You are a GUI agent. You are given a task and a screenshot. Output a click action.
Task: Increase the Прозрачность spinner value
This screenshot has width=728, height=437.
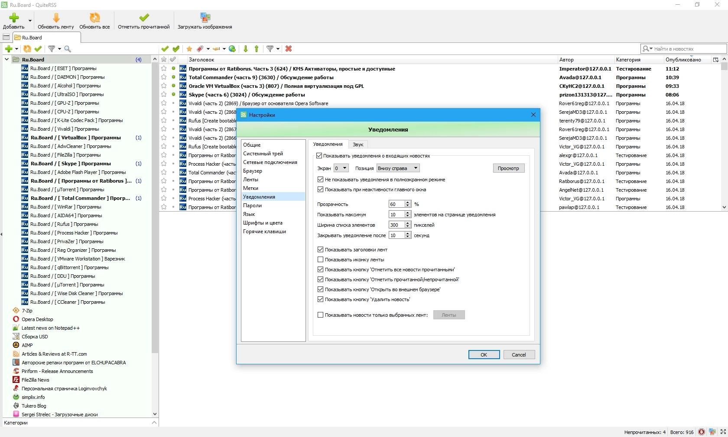[x=408, y=202]
